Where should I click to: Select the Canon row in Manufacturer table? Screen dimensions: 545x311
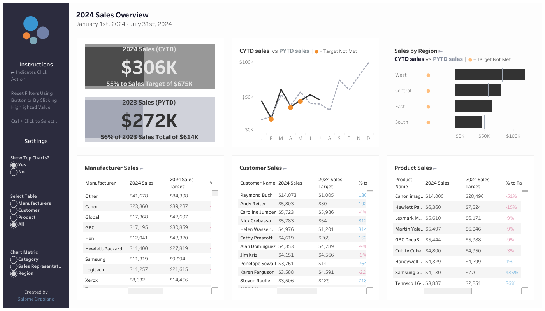(148, 206)
